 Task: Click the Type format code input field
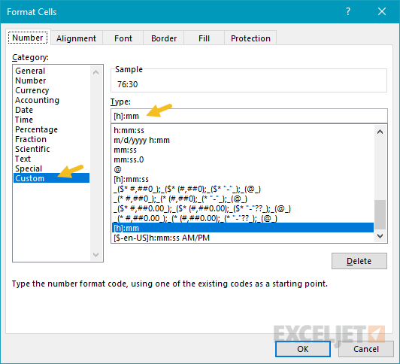(249, 116)
